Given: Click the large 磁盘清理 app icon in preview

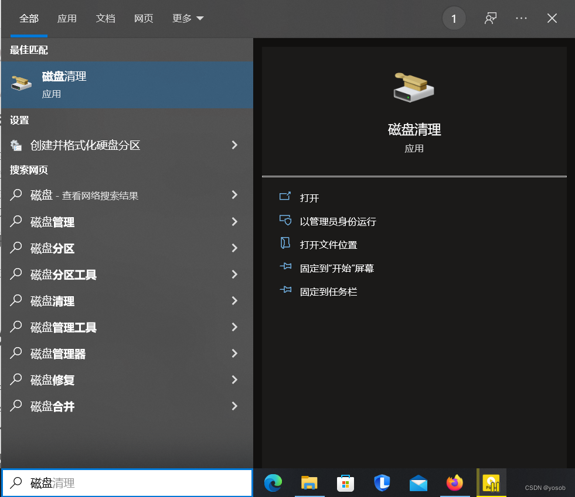Looking at the screenshot, I should click(x=414, y=87).
